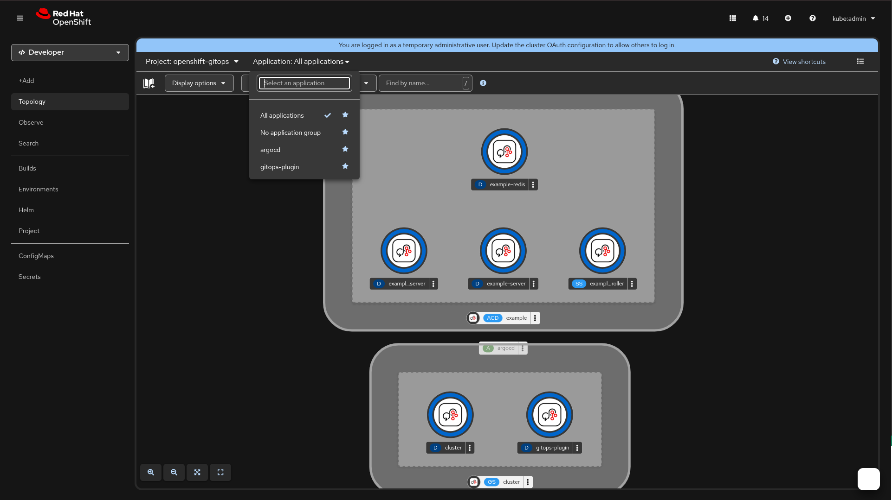Click the zoom in button
Image resolution: width=892 pixels, height=500 pixels.
pyautogui.click(x=151, y=472)
